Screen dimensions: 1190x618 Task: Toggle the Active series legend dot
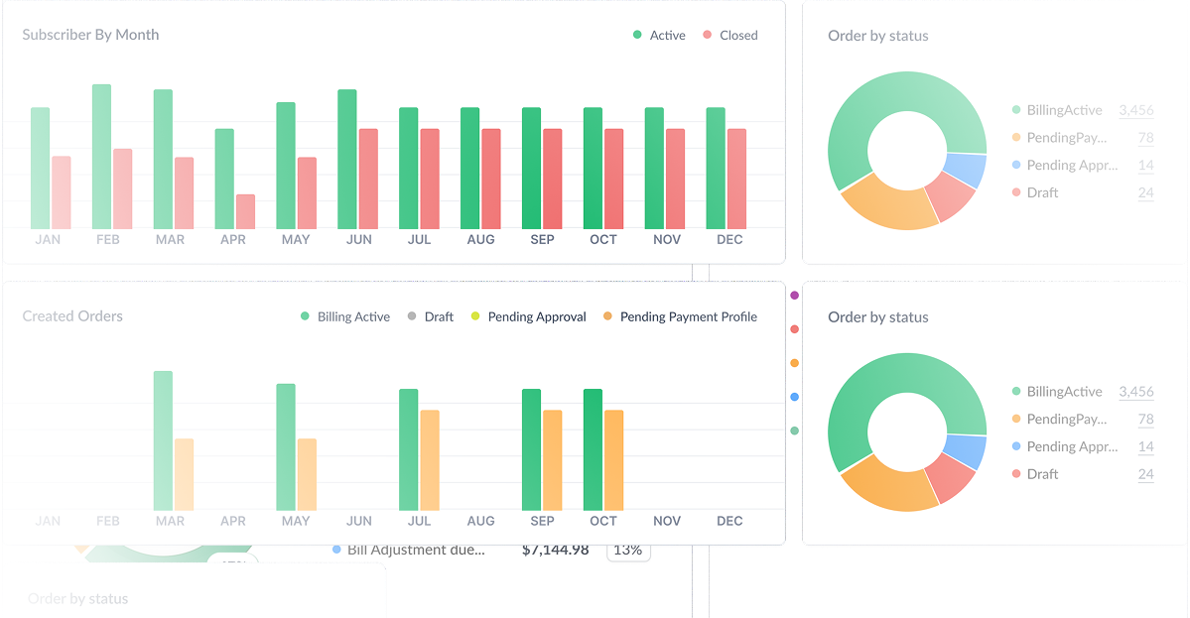637,36
